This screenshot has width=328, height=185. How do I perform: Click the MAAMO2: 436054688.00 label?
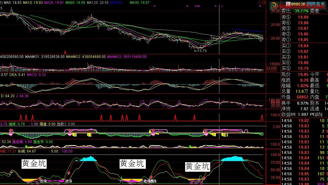point(86,56)
